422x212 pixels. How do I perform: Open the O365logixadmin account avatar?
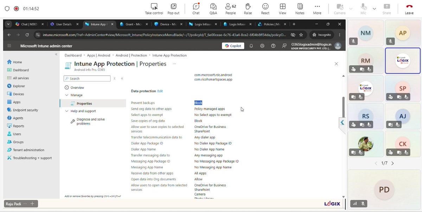(x=338, y=46)
